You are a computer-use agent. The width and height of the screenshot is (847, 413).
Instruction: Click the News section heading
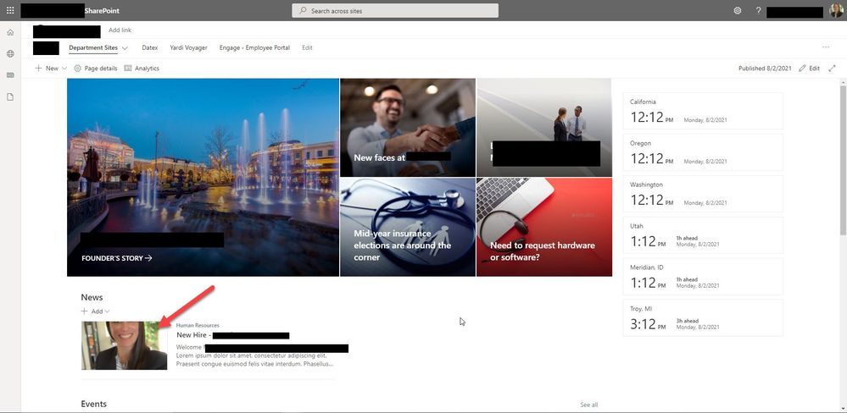point(92,297)
